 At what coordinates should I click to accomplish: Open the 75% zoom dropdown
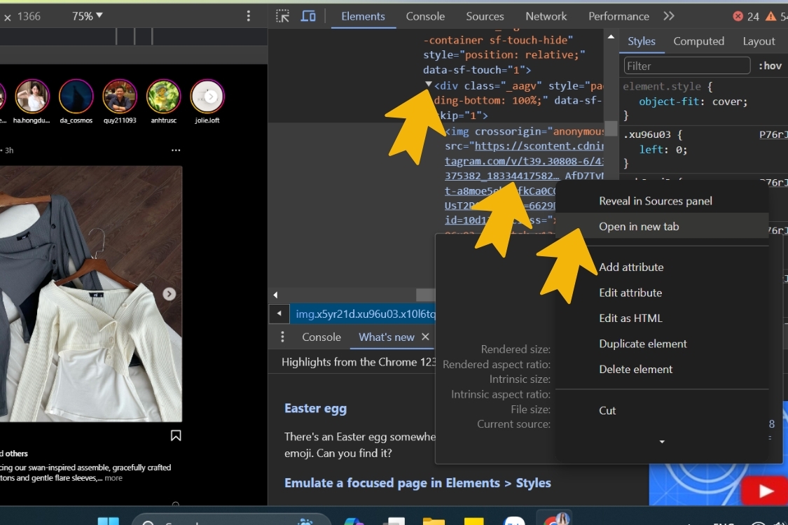[x=87, y=16]
